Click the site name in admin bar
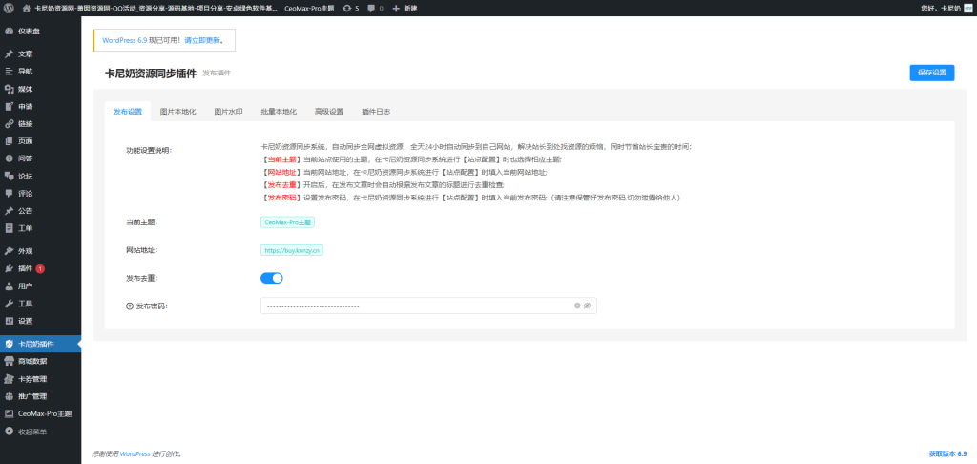The height and width of the screenshot is (464, 977). (x=156, y=8)
